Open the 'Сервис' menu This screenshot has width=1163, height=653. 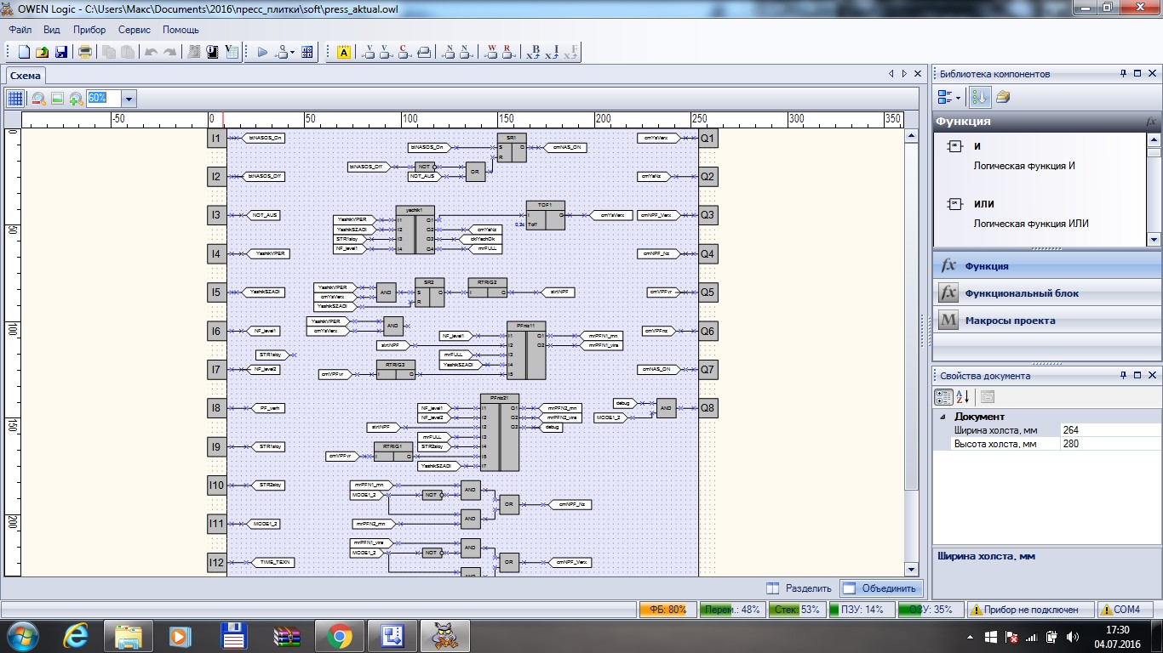click(135, 30)
